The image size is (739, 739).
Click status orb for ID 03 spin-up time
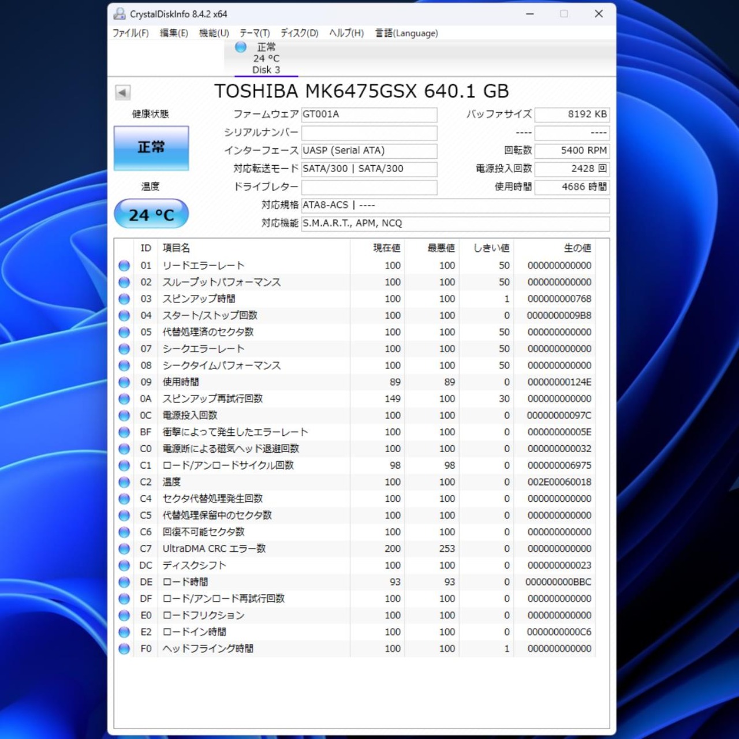coord(124,299)
